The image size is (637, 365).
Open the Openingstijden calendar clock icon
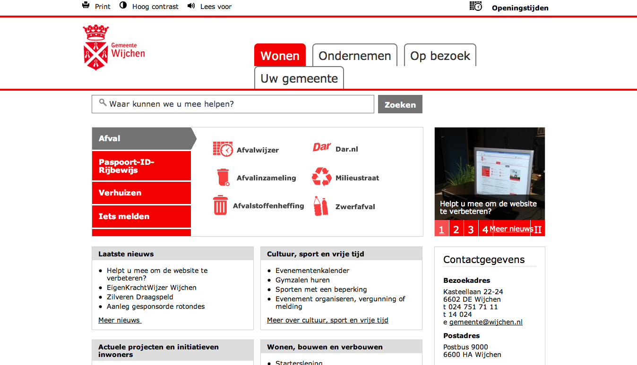475,6
